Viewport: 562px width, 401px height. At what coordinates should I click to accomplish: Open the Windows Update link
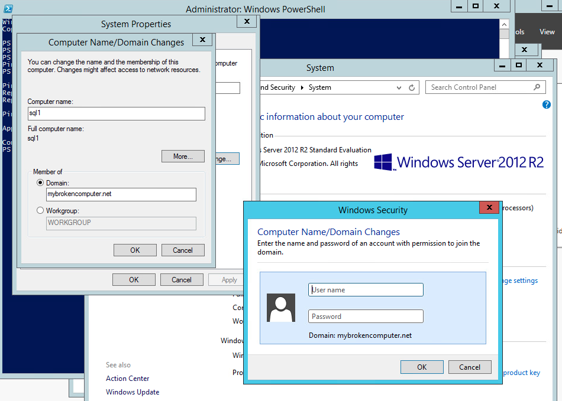(x=133, y=392)
